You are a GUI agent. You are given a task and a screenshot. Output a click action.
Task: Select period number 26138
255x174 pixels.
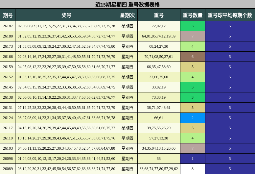(8, 97)
